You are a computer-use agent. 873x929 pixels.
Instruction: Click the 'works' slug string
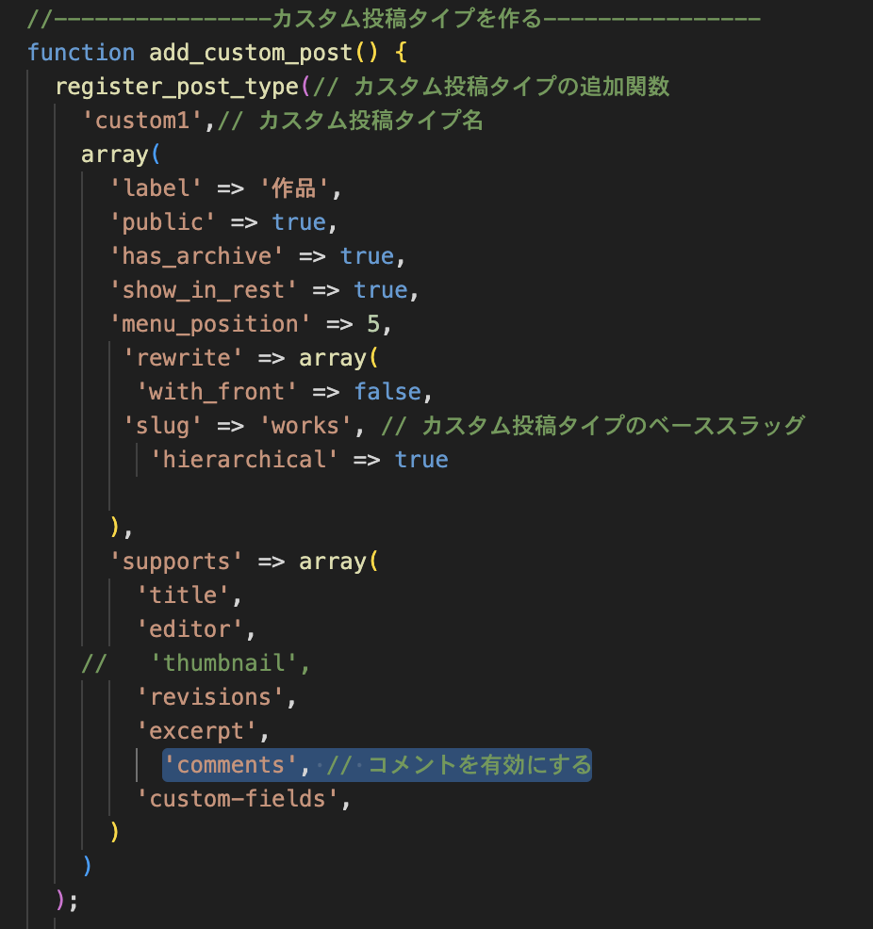coord(305,426)
